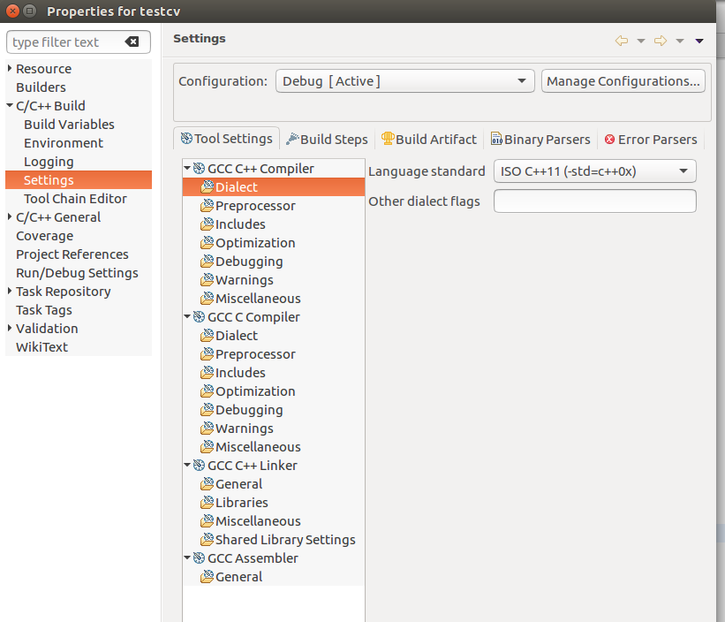Collapse the GCC C++ Compiler tree branch
Image resolution: width=725 pixels, height=622 pixels.
point(186,168)
